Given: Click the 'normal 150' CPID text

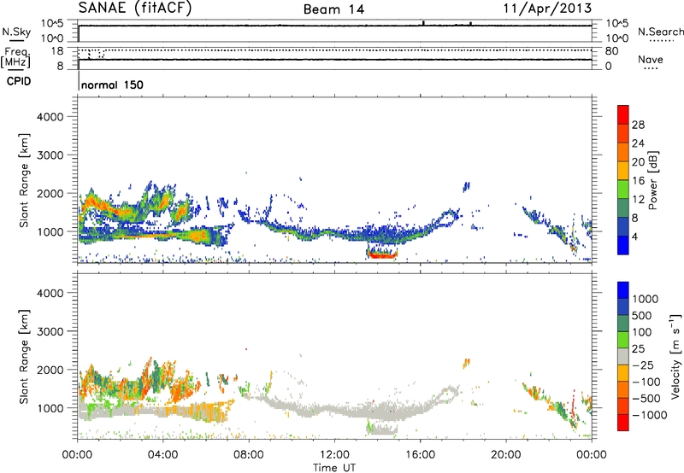Looking at the screenshot, I should [112, 85].
